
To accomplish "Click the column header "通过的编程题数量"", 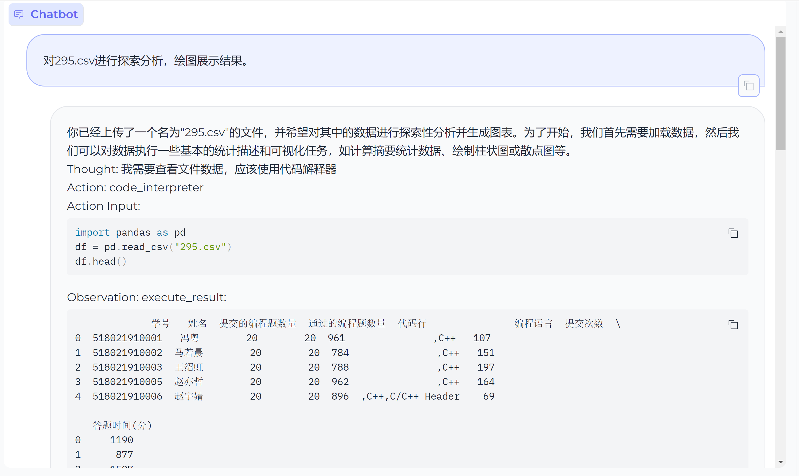I will click(347, 323).
